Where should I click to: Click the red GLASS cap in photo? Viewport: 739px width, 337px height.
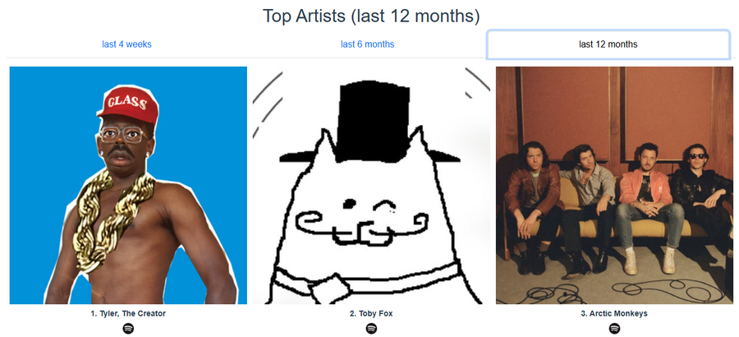tap(128, 104)
